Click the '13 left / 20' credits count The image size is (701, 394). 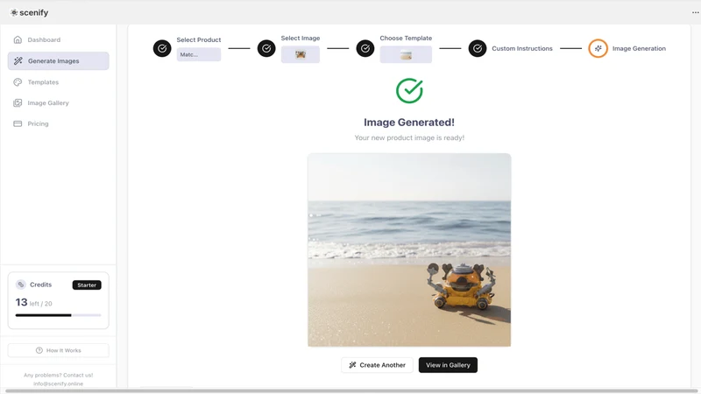pos(34,302)
